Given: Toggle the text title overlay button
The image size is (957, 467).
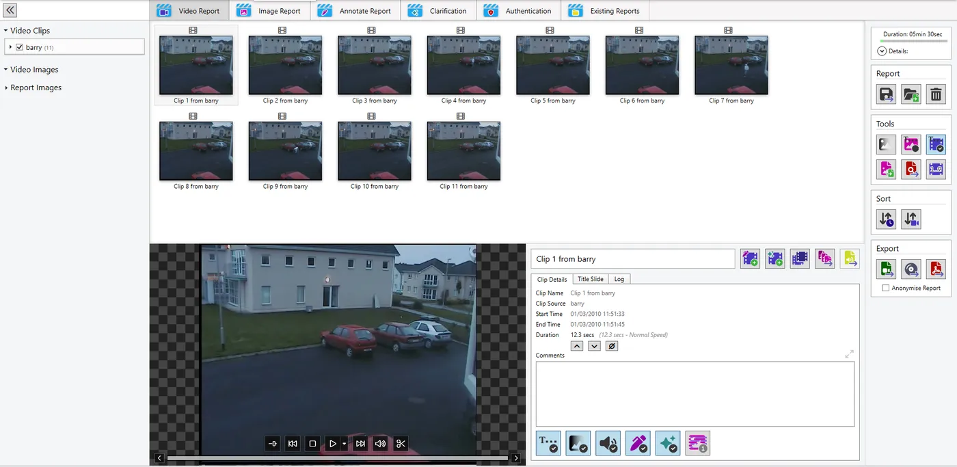Looking at the screenshot, I should click(x=549, y=443).
